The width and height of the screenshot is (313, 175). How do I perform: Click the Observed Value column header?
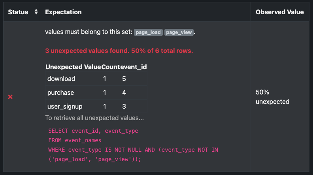(279, 12)
